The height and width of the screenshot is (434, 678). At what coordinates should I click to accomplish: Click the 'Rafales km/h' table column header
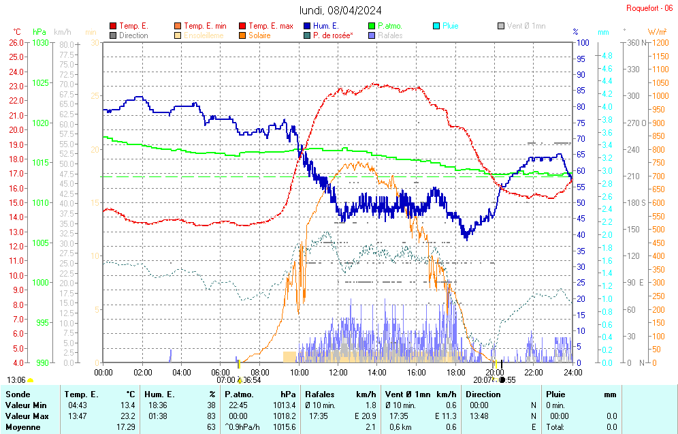coord(341,394)
